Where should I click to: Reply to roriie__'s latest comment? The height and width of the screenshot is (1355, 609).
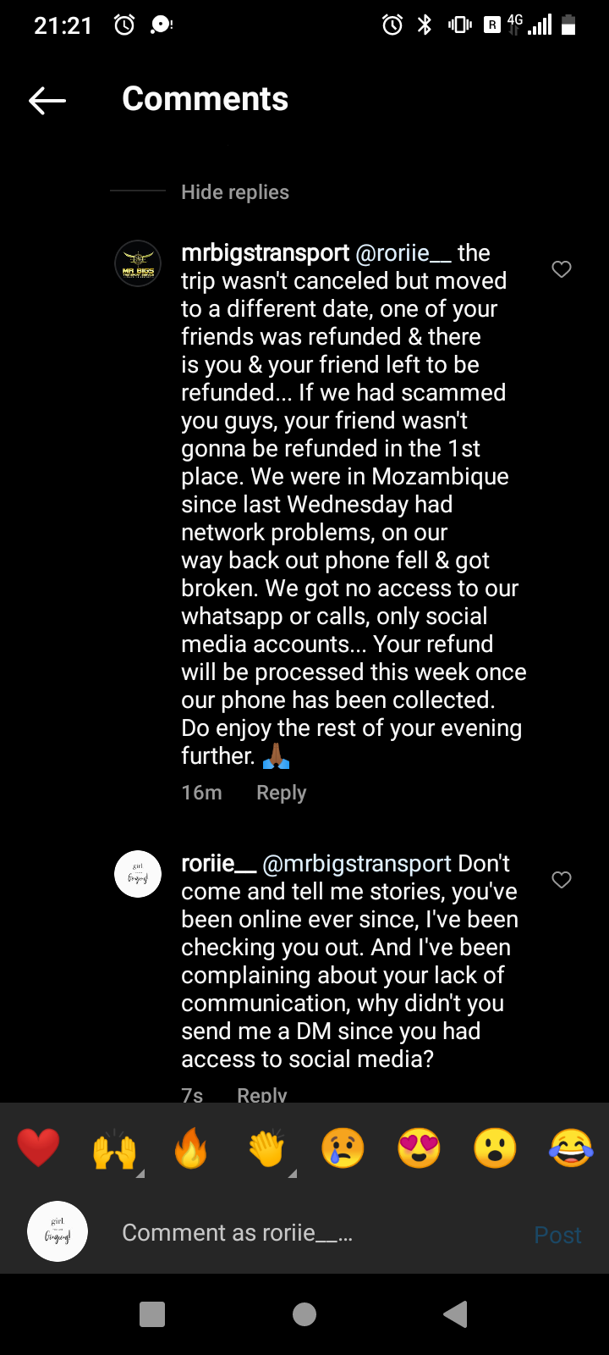262,1094
